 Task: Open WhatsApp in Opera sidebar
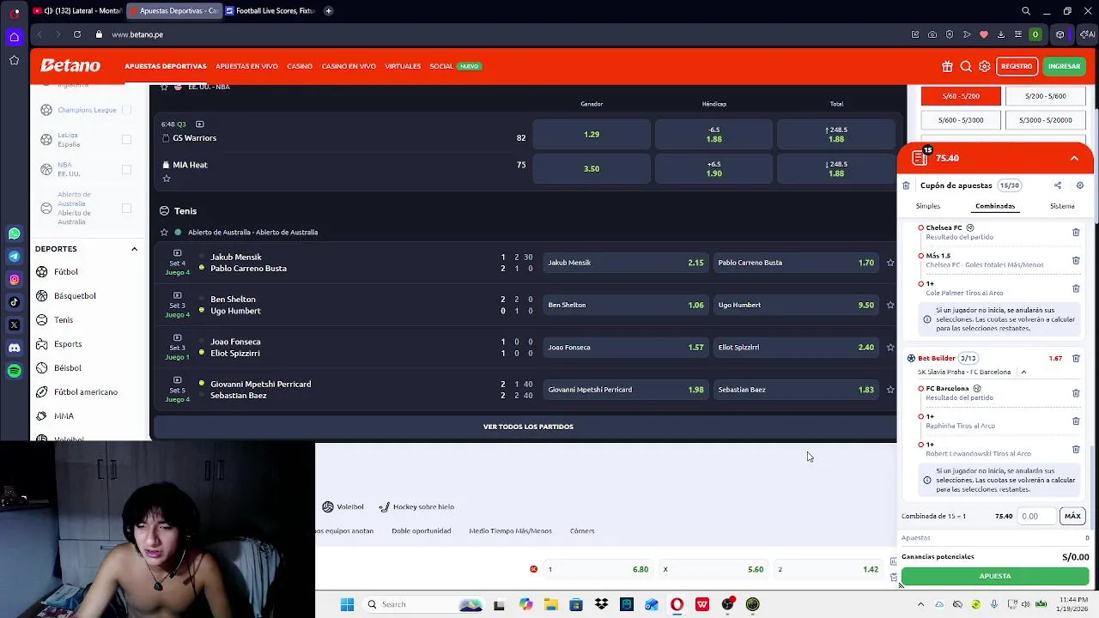(x=15, y=233)
